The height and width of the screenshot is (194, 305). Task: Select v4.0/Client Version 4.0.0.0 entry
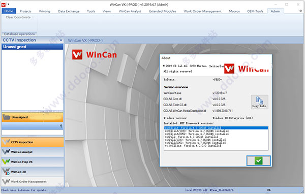tap(216, 145)
